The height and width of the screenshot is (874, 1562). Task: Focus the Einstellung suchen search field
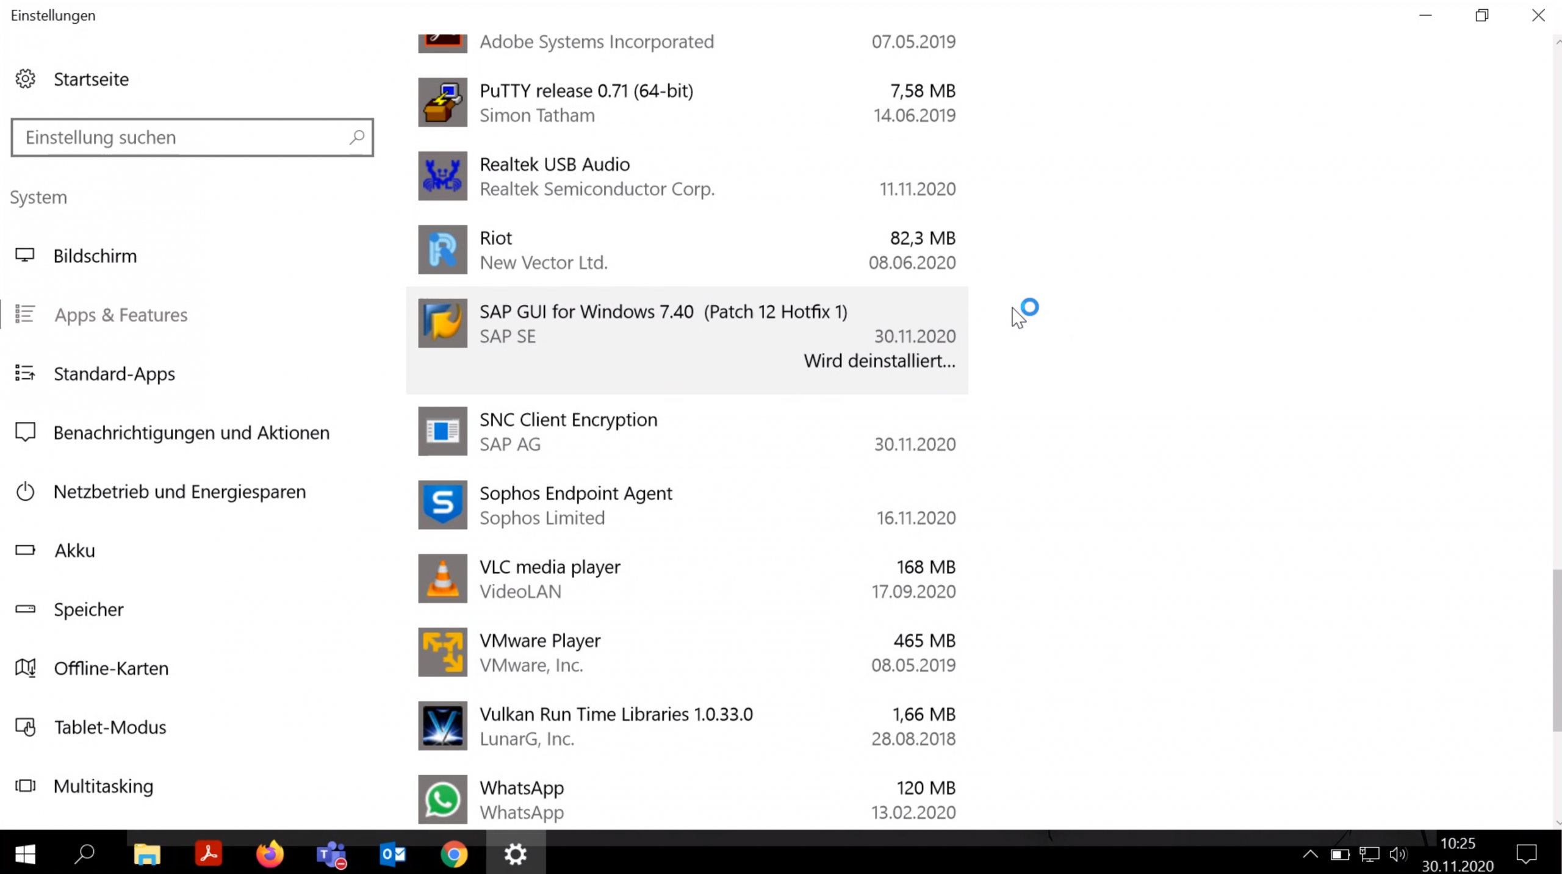coord(192,137)
